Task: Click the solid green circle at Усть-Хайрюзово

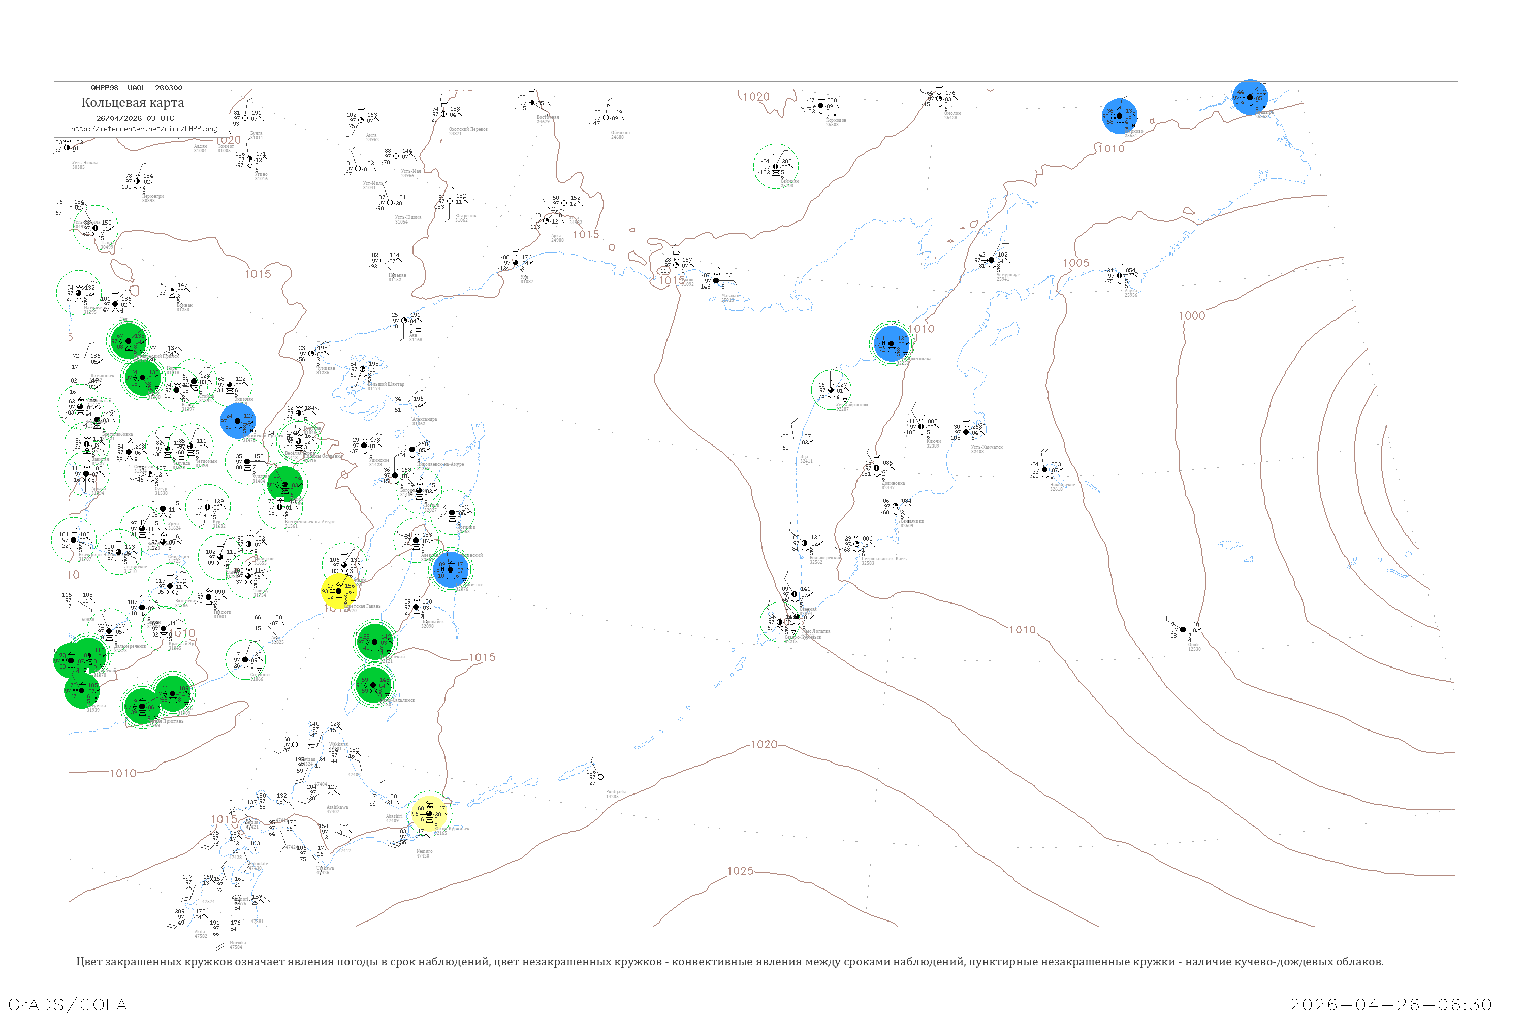Action: 831,390
